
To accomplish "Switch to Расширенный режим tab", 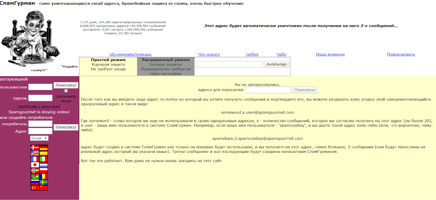I will [166, 66].
